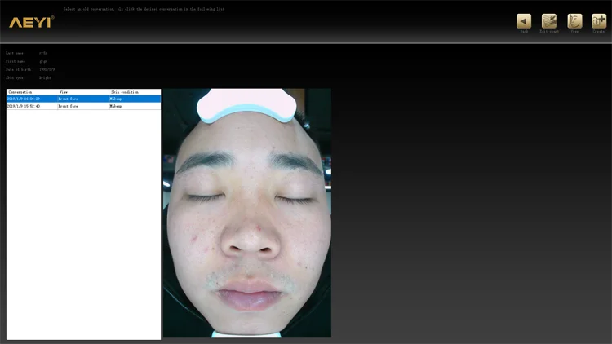Click the Skin type value
This screenshot has height=344, width=612.
point(45,77)
